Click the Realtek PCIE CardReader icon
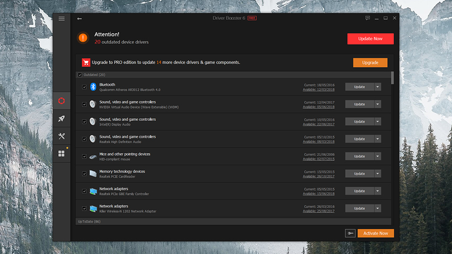452x254 pixels. (x=93, y=174)
